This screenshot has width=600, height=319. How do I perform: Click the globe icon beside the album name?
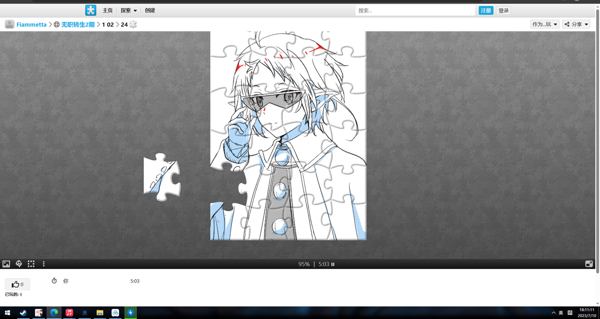(x=57, y=24)
